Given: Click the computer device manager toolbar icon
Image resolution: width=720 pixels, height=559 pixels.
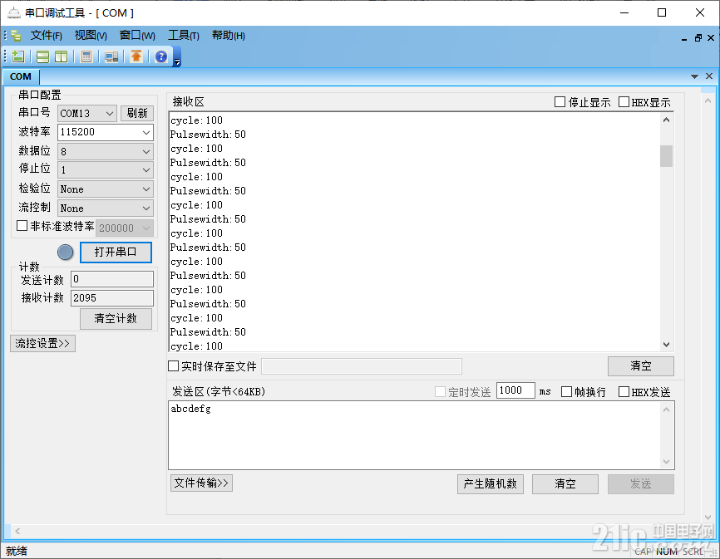Looking at the screenshot, I should click(111, 56).
